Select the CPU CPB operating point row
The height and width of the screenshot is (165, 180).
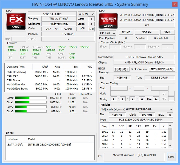click(50, 76)
